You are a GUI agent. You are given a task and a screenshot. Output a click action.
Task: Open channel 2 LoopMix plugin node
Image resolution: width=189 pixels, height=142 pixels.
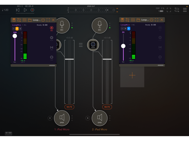[93, 45]
